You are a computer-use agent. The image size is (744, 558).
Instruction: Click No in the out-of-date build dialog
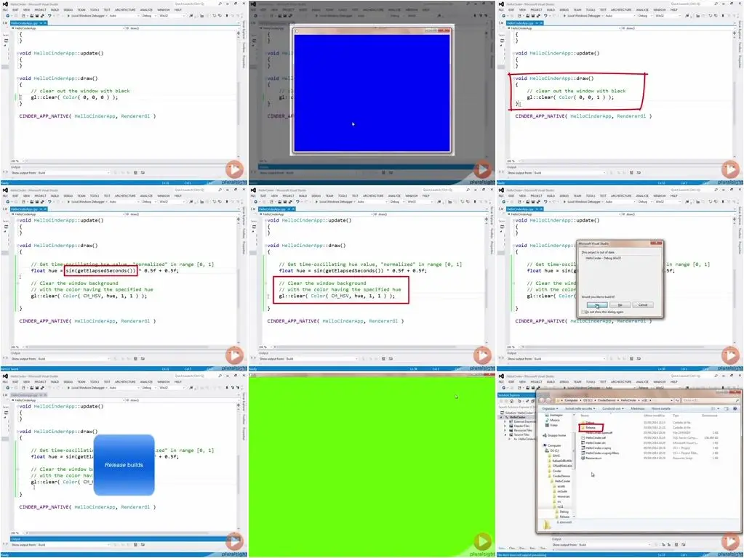point(620,305)
